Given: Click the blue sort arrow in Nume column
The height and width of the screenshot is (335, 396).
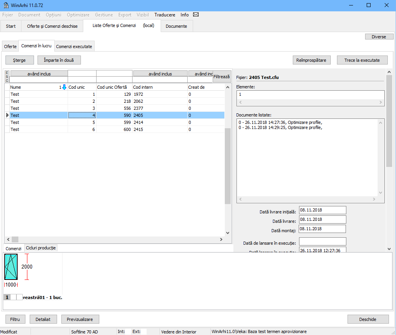Looking at the screenshot, I should tap(65, 87).
